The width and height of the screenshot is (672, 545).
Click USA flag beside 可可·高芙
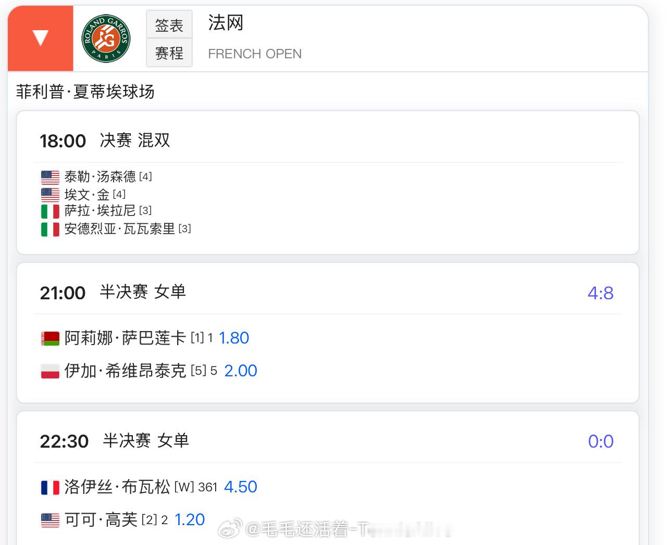click(51, 520)
